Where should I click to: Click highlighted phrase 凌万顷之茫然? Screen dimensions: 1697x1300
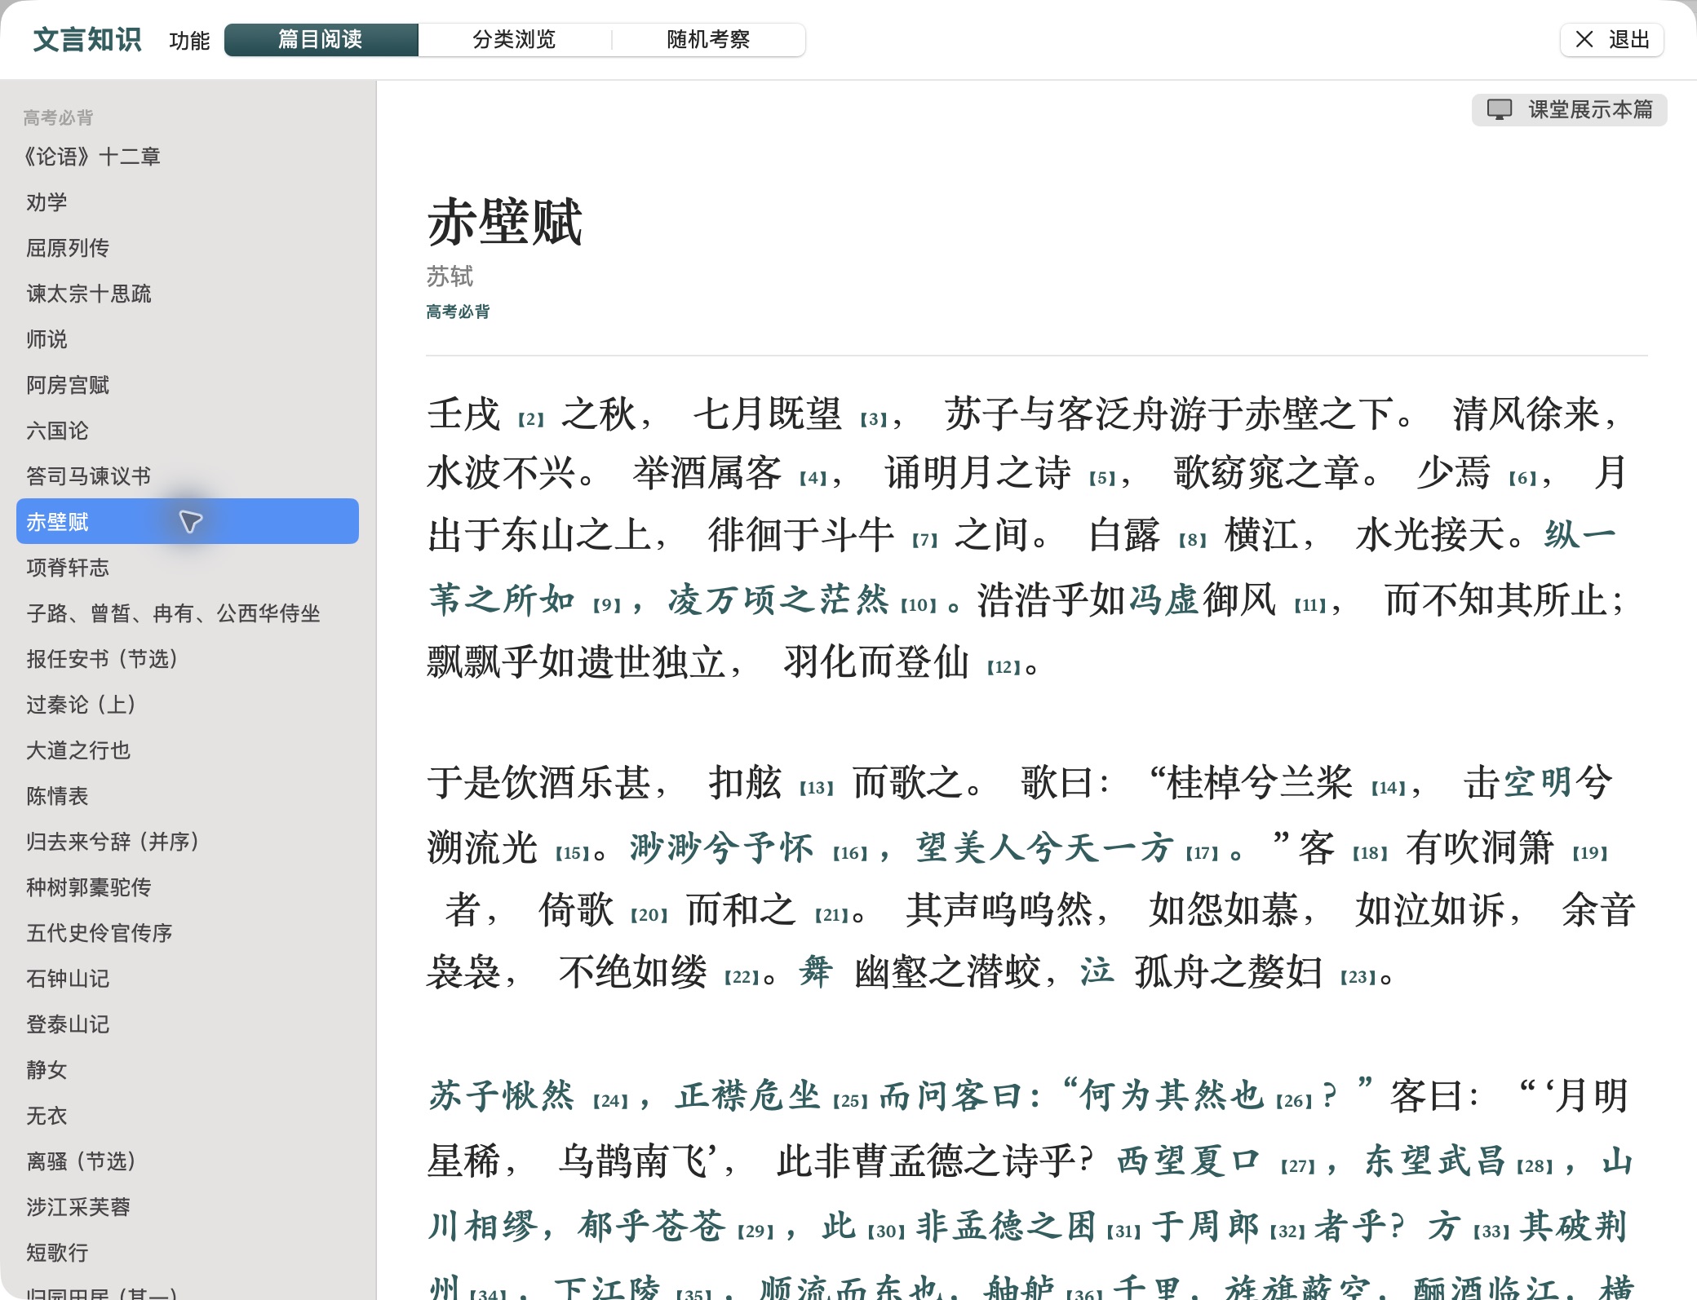(778, 599)
